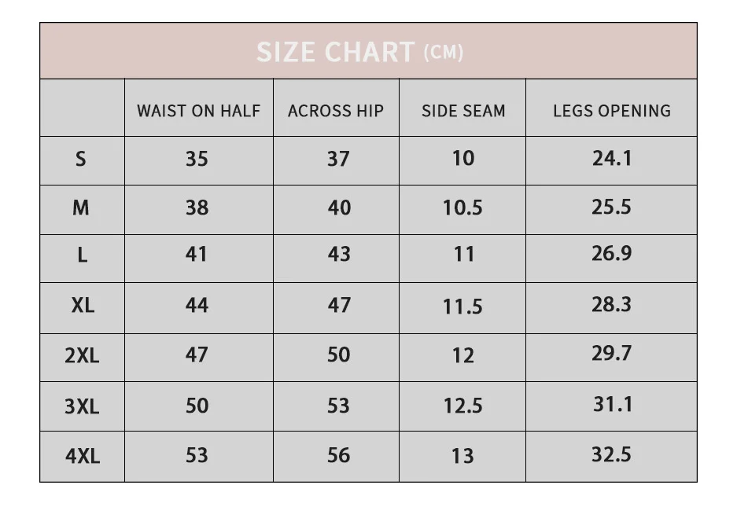737x518 pixels.
Task: Click the SIDE SEAM column header
Action: (x=463, y=111)
